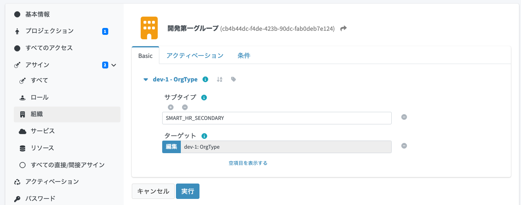
Task: Click the キャンセル button
Action: (153, 191)
